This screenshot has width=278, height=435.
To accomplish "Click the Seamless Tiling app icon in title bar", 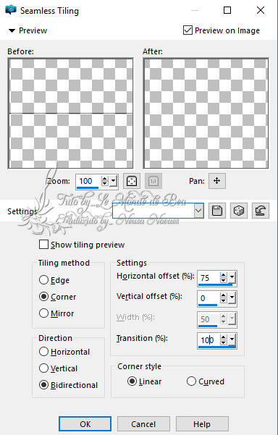I will point(11,10).
